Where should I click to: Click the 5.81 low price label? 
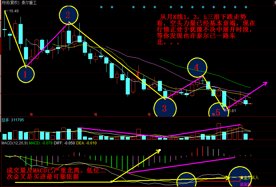coord(232,111)
